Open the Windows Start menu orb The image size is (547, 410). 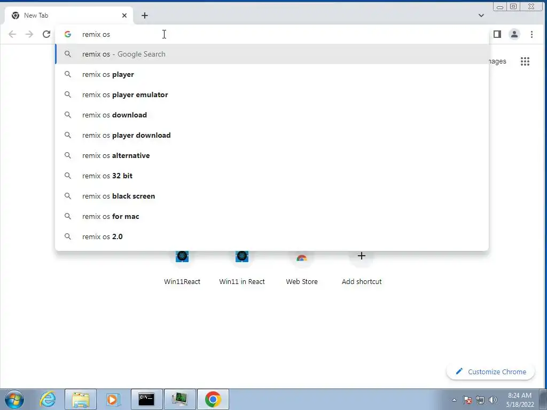click(14, 399)
